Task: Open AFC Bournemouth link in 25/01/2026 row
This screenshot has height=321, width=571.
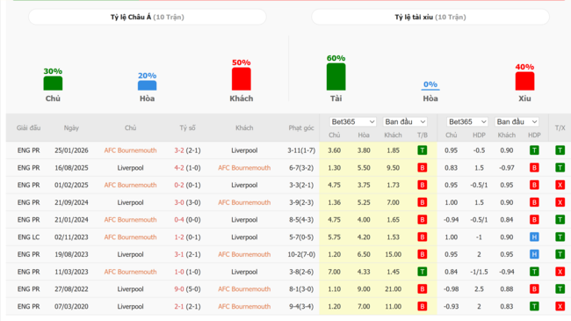Action: 130,150
